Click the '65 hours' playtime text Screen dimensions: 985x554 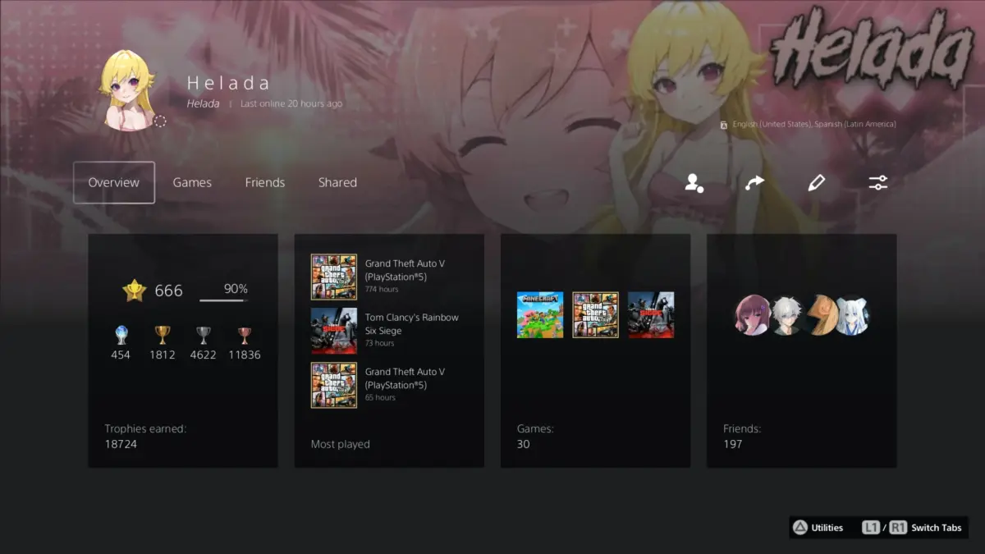point(380,397)
